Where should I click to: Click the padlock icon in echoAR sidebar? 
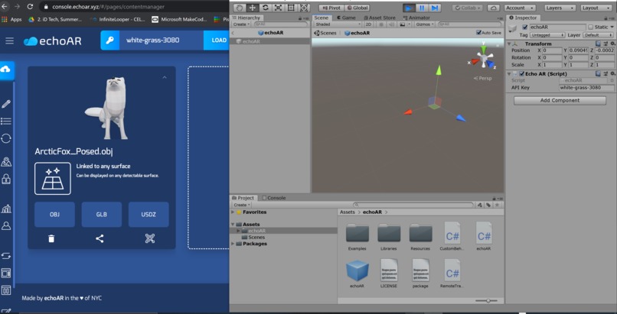(x=6, y=179)
